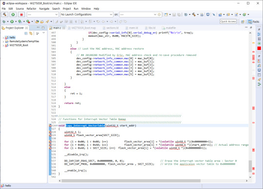Open the launch mode dropdown

pos(42,15)
